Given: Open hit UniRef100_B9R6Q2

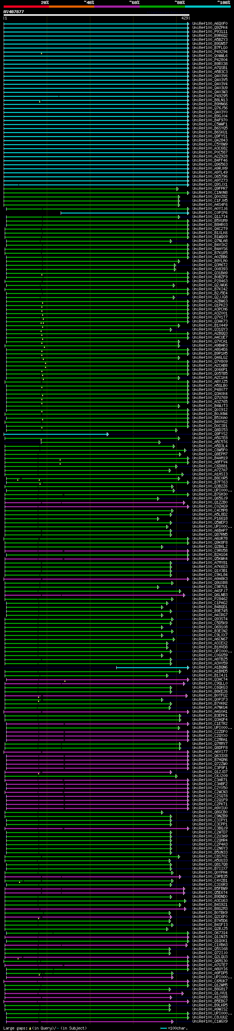Looking at the screenshot, I should (x=210, y=35).
